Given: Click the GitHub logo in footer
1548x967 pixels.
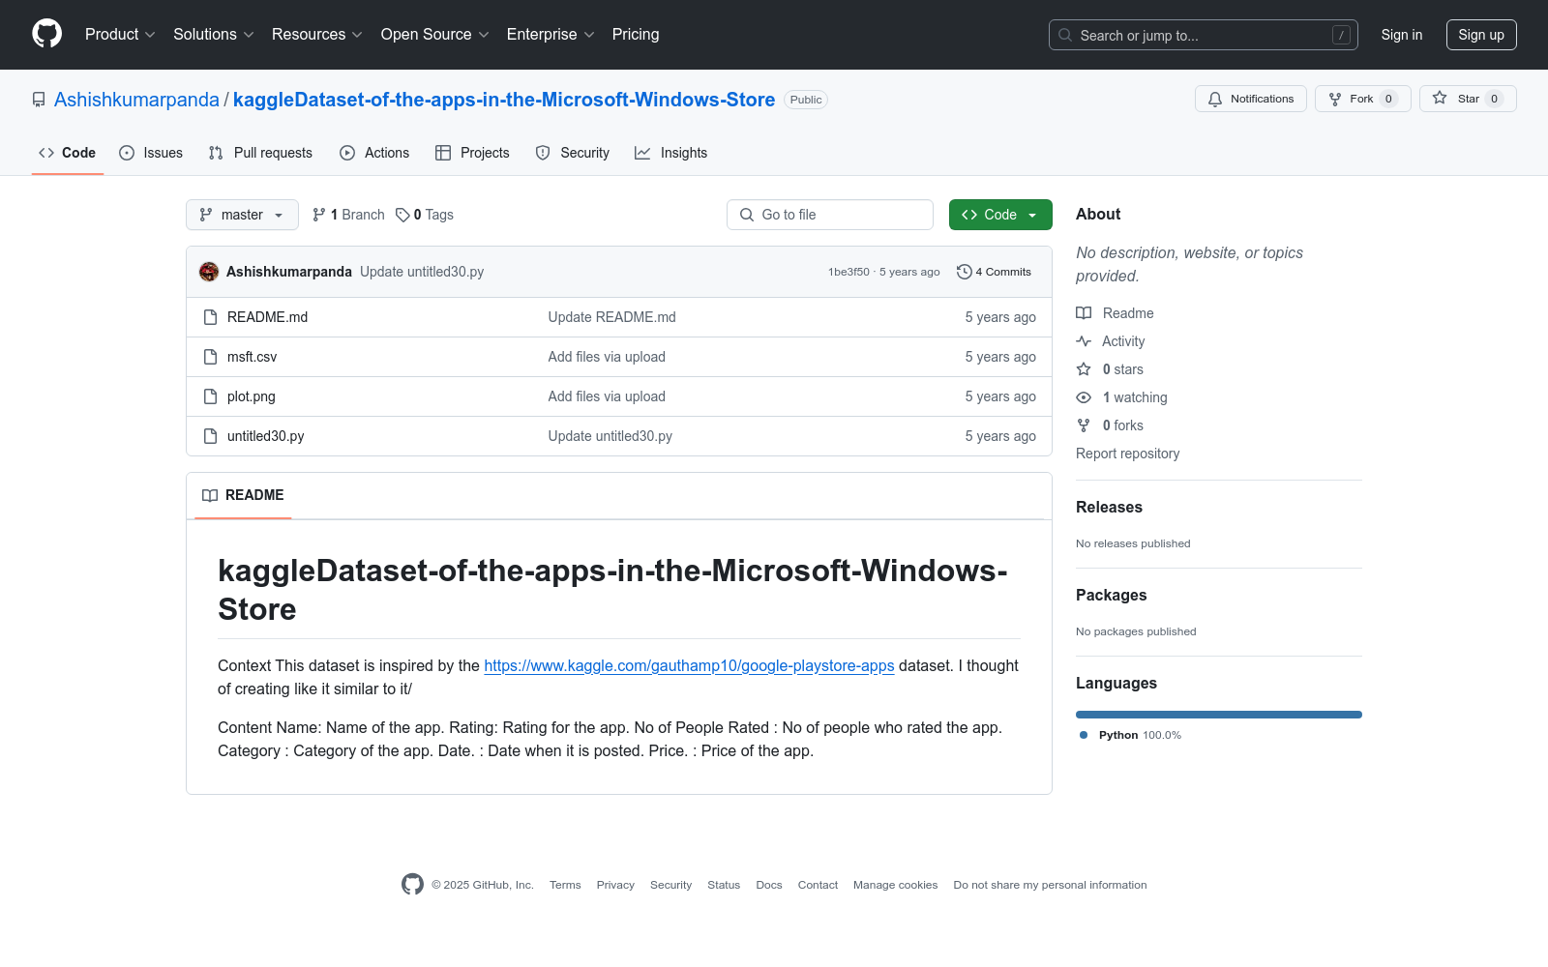Looking at the screenshot, I should pos(412,884).
